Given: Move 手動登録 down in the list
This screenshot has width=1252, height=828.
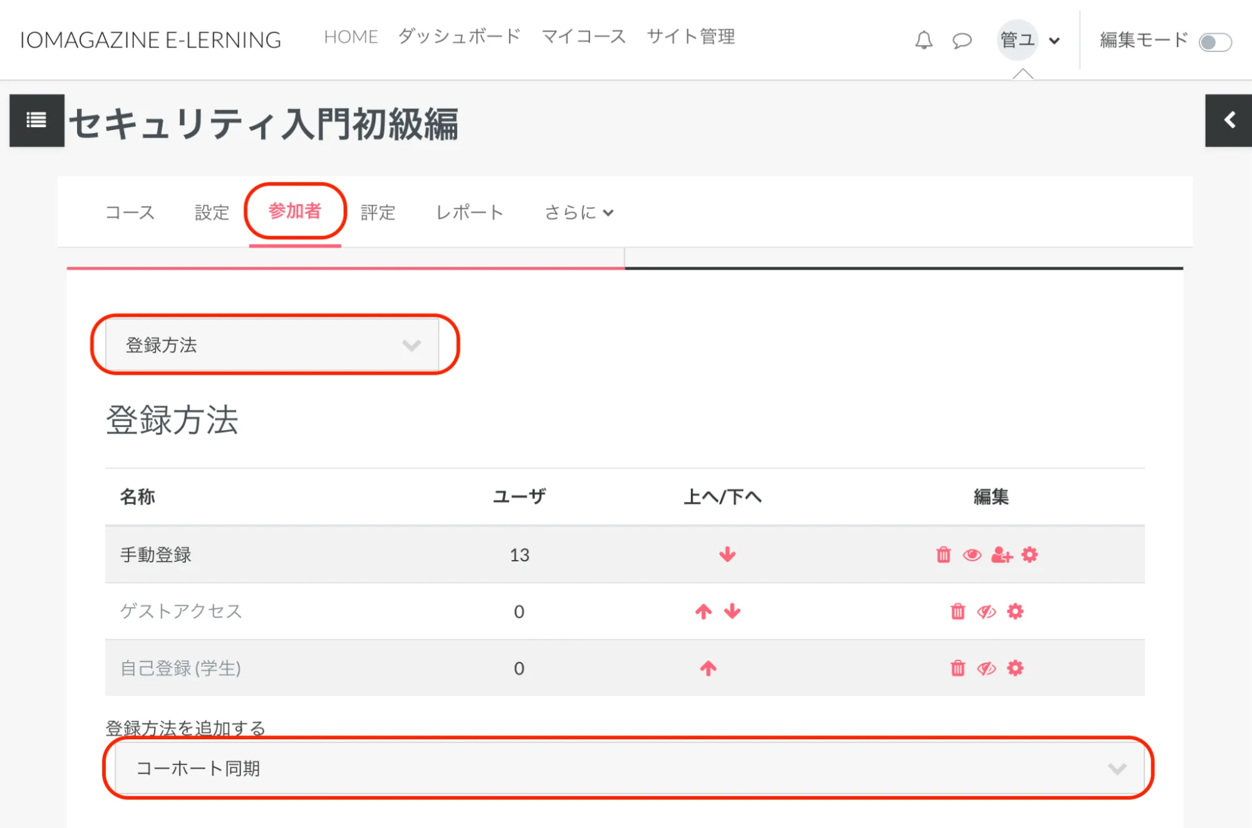Looking at the screenshot, I should point(727,555).
